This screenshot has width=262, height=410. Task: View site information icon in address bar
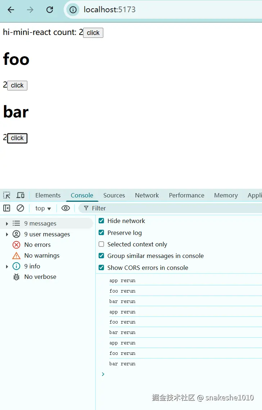(x=73, y=10)
